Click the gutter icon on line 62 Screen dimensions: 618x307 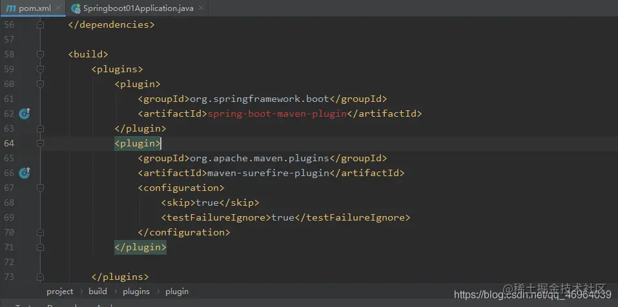click(25, 114)
